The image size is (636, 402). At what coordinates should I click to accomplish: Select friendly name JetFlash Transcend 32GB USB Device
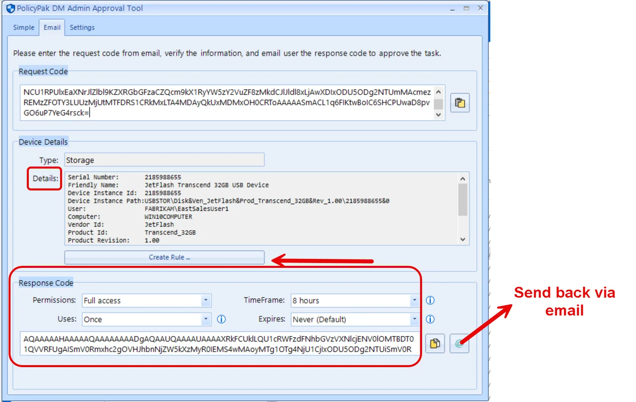207,185
